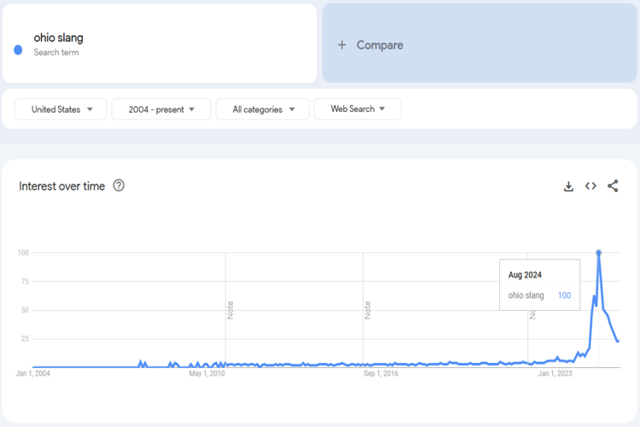This screenshot has width=640, height=427.
Task: Click the Sep 1, 2016 axis label
Action: [381, 373]
